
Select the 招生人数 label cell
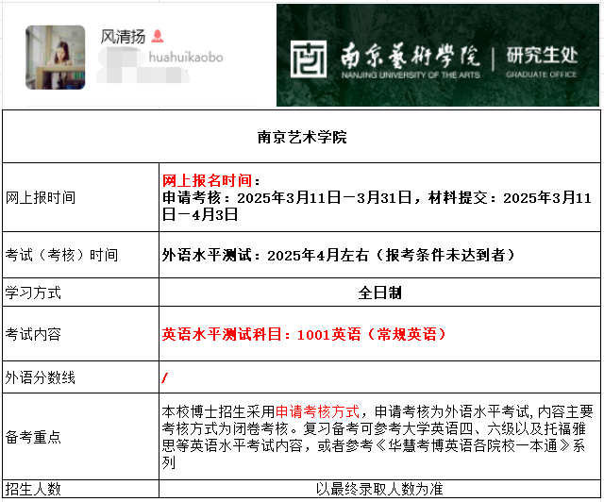pos(80,489)
